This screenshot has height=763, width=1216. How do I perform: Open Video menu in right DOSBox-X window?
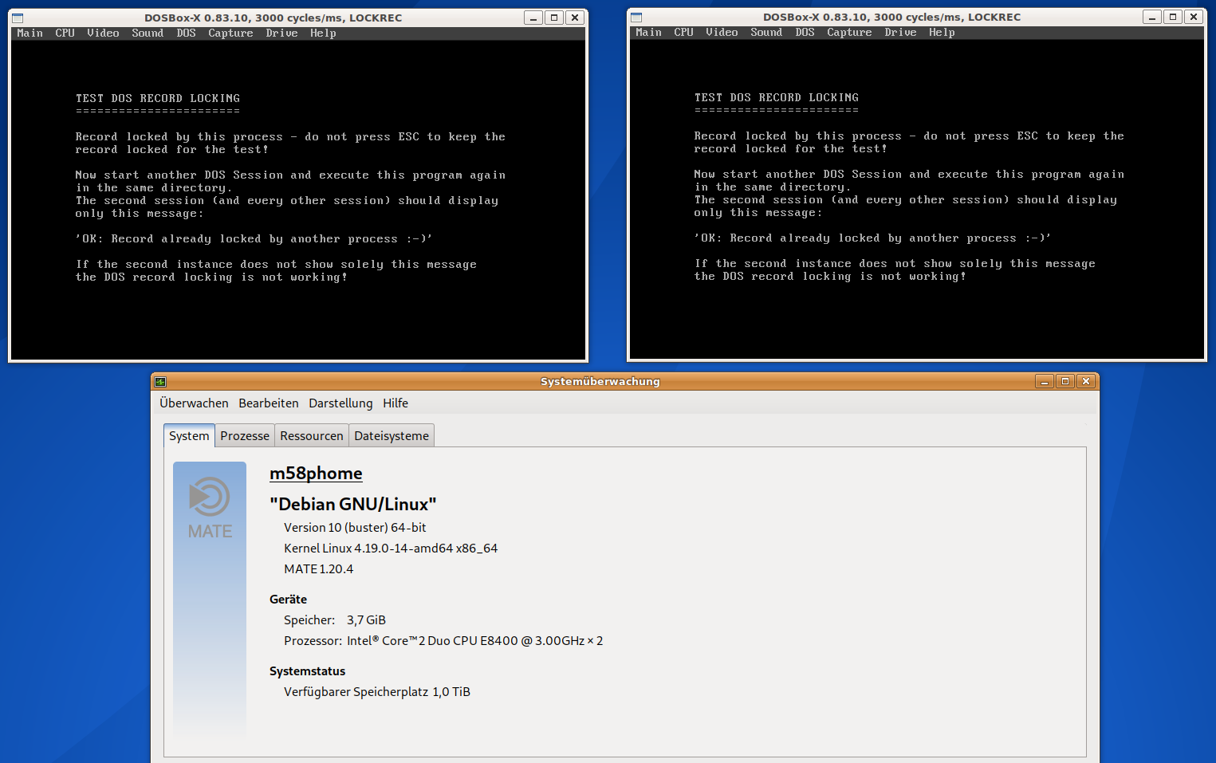[x=722, y=33]
